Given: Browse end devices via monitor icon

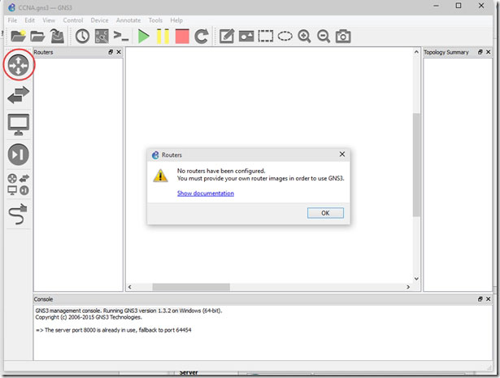Looking at the screenshot, I should point(19,124).
